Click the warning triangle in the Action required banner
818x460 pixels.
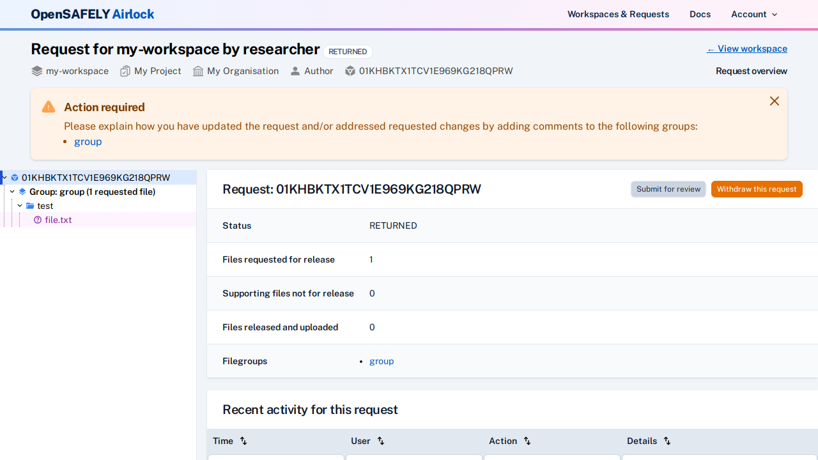pyautogui.click(x=48, y=107)
